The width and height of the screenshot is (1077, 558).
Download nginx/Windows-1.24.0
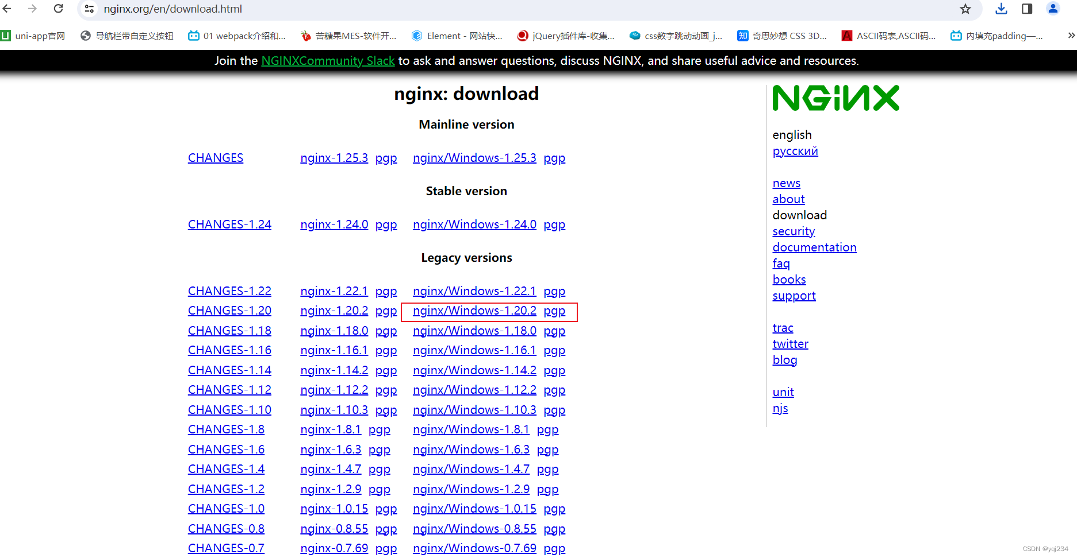pos(474,224)
